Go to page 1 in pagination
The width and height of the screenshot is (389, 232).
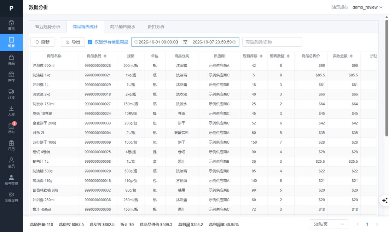coord(367,224)
